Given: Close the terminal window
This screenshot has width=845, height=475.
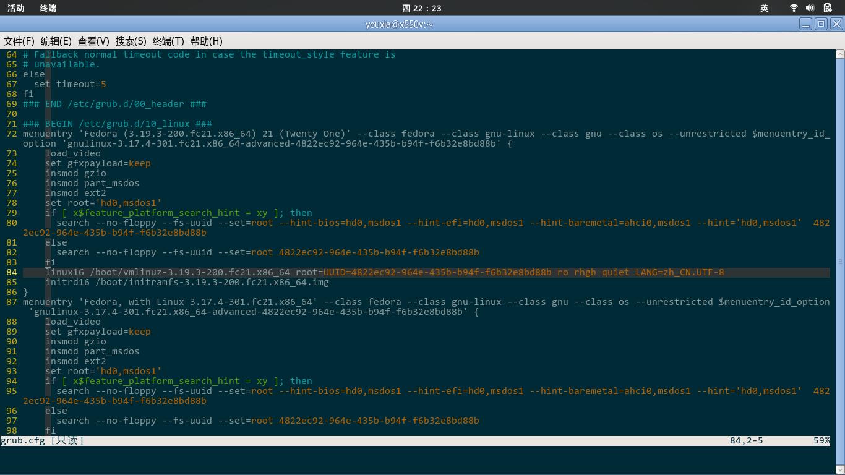Looking at the screenshot, I should click(836, 24).
